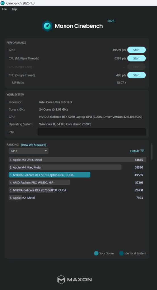157x290 pixels.
Task: Click the Maxon Cinebench hexagon gauge logo
Action: pos(47,26)
